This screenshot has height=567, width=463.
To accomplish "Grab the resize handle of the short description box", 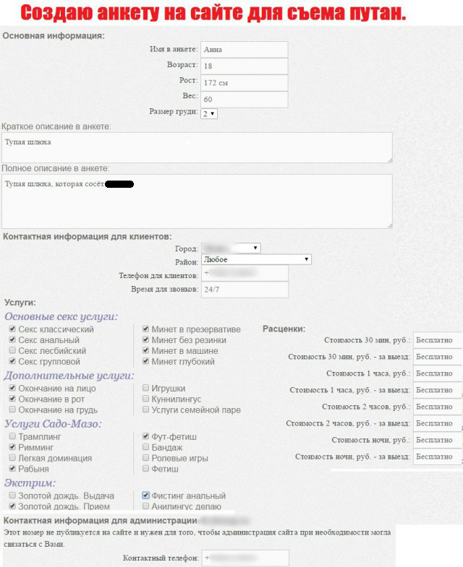I will click(390, 160).
